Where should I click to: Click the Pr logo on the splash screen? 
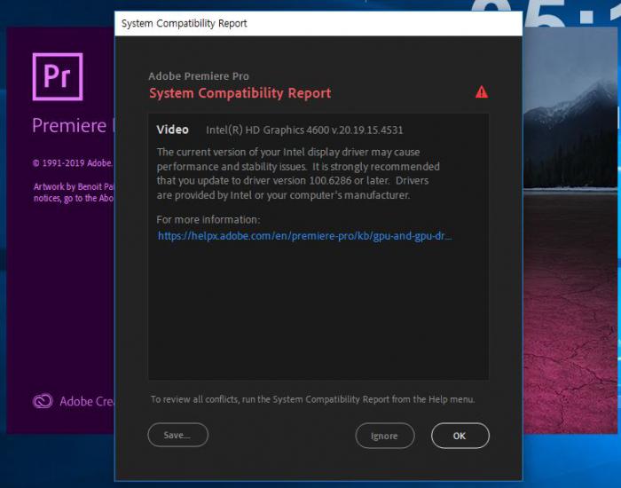pyautogui.click(x=58, y=76)
